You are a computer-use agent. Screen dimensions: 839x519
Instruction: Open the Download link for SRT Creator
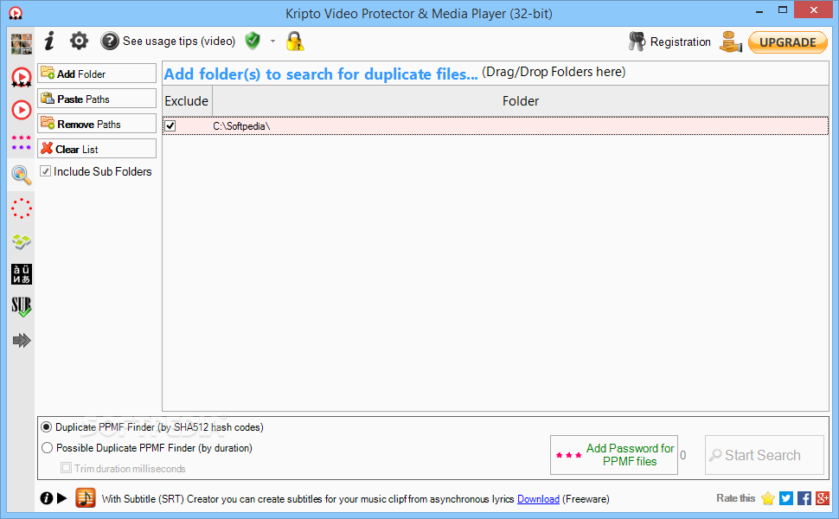pos(538,499)
